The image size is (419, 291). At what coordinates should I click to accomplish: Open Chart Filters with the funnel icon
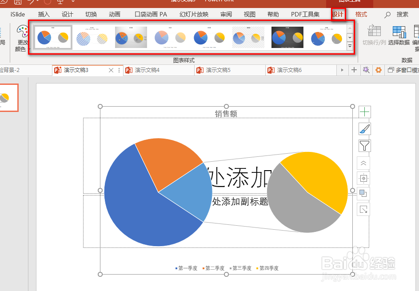click(x=364, y=145)
